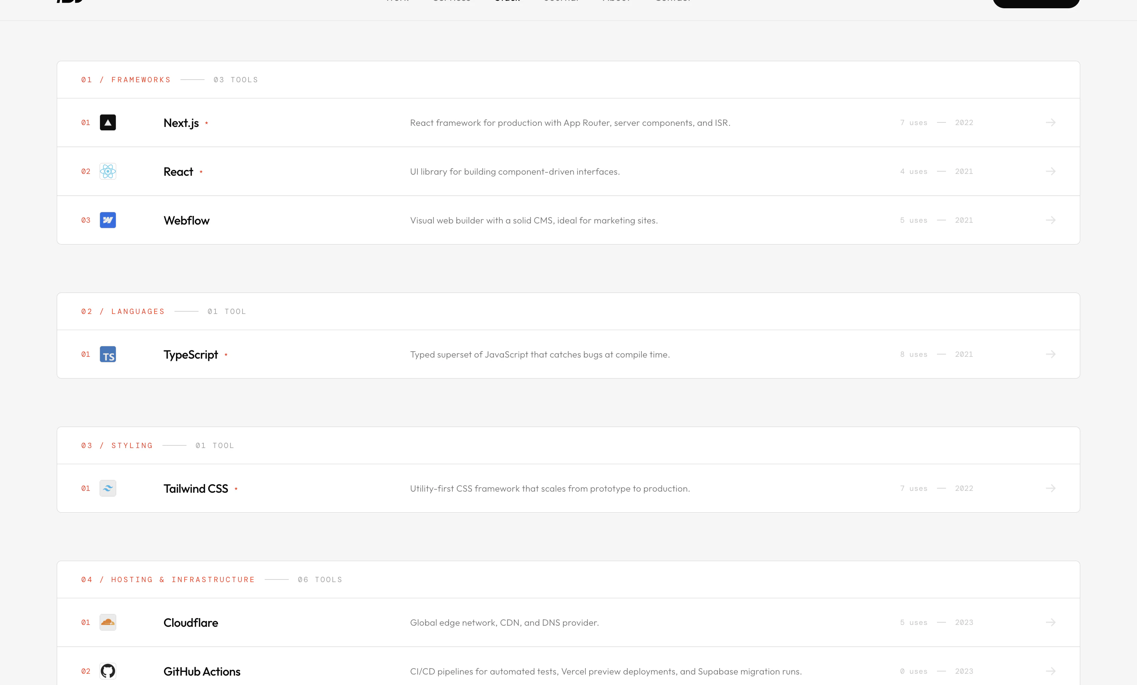Click the blue Webflow logo icon
This screenshot has width=1137, height=685.
108,220
